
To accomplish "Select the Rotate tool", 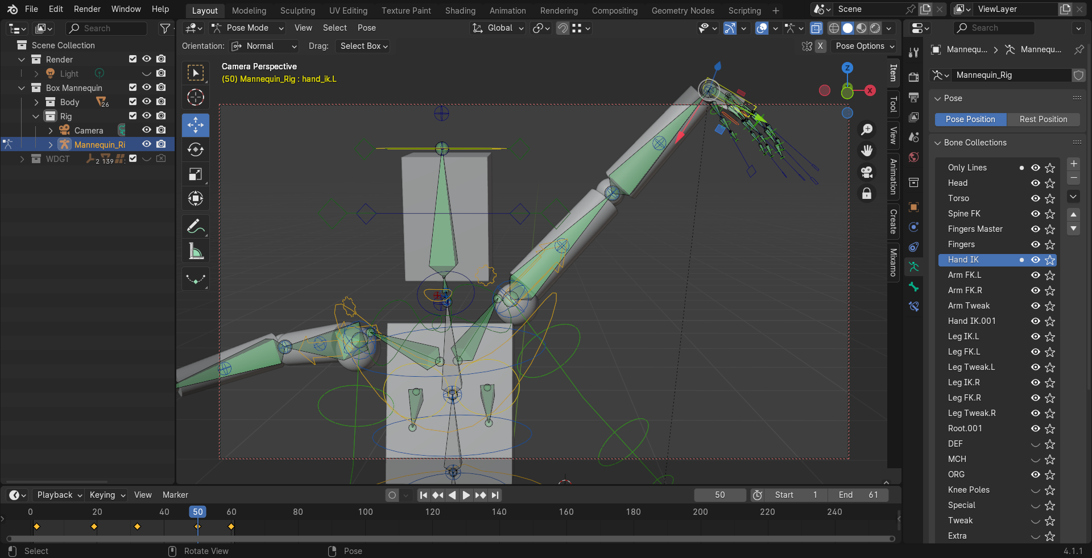I will (196, 149).
